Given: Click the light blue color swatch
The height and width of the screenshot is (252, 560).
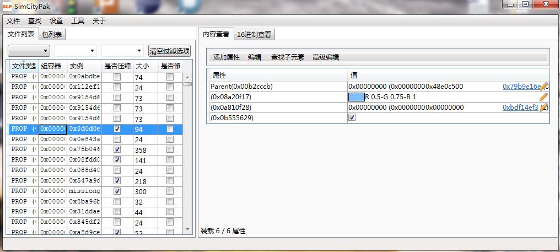Looking at the screenshot, I should pos(357,96).
